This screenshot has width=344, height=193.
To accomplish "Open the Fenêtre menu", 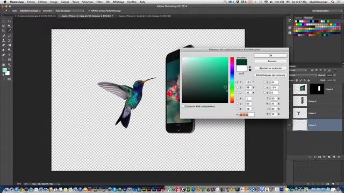I will click(132, 2).
